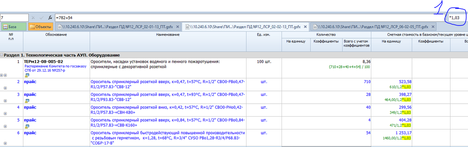Select the ТЕРм12-08-005-02 code cell
Screen dimensions: 468x147
tap(43, 61)
